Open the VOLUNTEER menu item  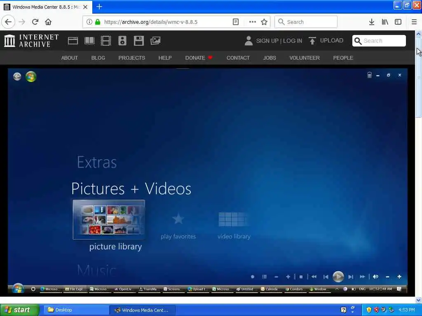pyautogui.click(x=305, y=58)
